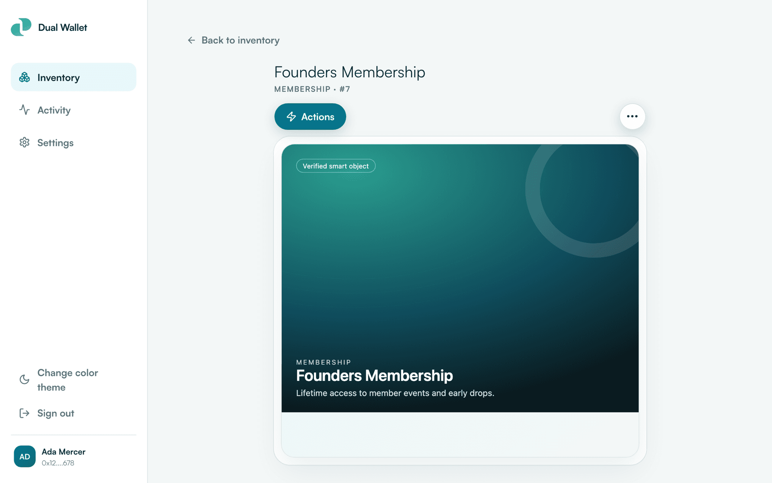Click the lightning bolt icon on Actions

[291, 117]
